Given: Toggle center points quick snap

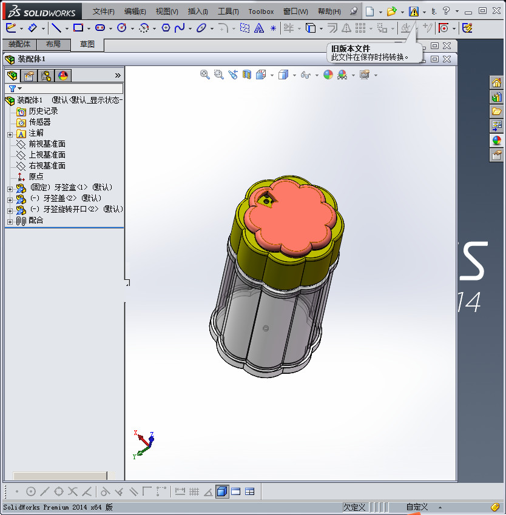Looking at the screenshot, I should click(30, 491).
